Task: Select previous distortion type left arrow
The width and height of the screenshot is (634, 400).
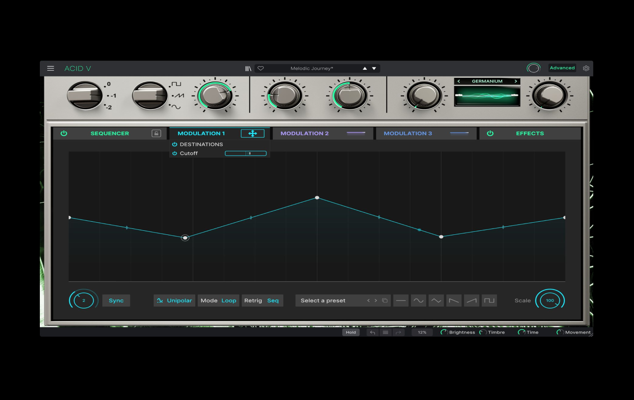Action: pyautogui.click(x=459, y=81)
